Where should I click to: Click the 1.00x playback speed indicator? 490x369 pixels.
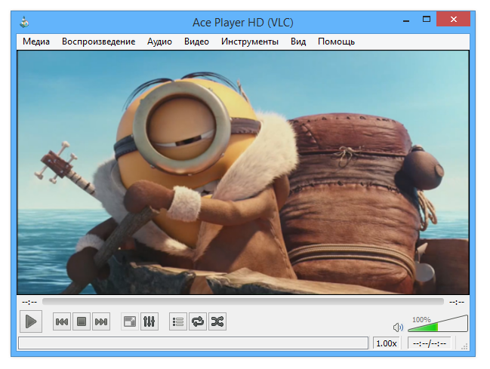[x=387, y=343]
